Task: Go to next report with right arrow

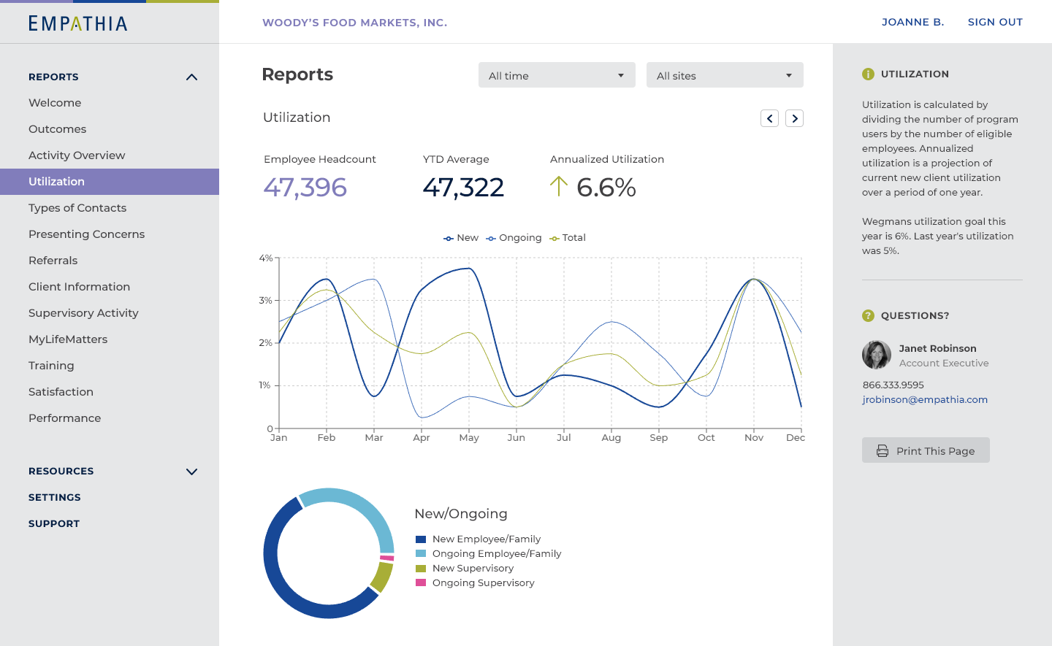Action: [x=794, y=118]
